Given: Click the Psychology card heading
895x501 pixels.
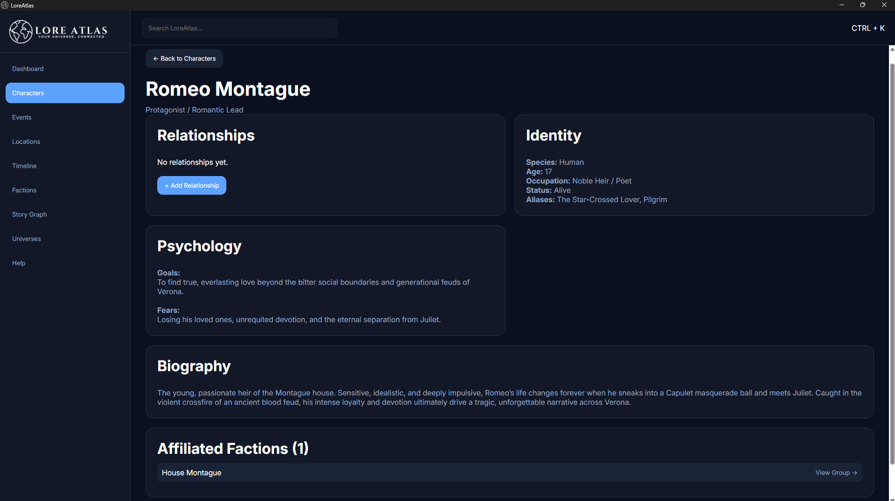Looking at the screenshot, I should [199, 246].
